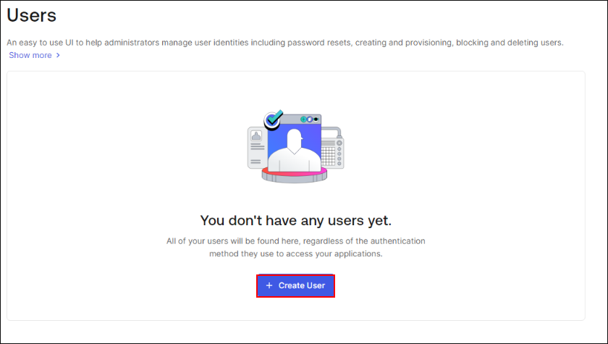Screen dimensions: 608x344
Task: Click the teal plus circle in illustration
Action: point(304,119)
